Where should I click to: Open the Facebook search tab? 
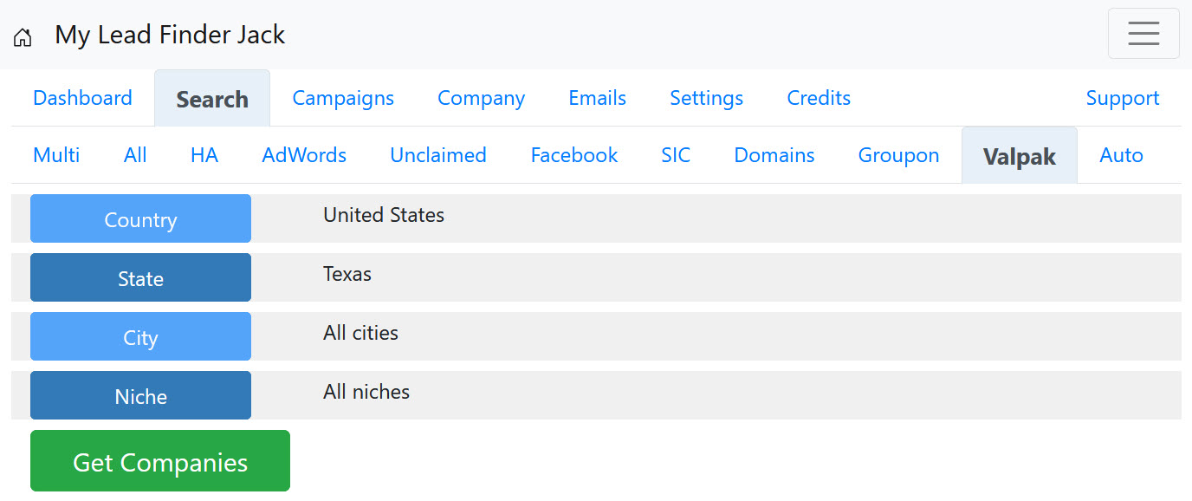coord(573,156)
